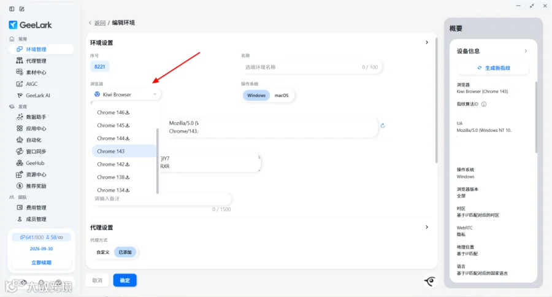Image resolution: width=552 pixels, height=297 pixels.
Task: Click the expiry date 2026-09-30
Action: tap(41, 249)
